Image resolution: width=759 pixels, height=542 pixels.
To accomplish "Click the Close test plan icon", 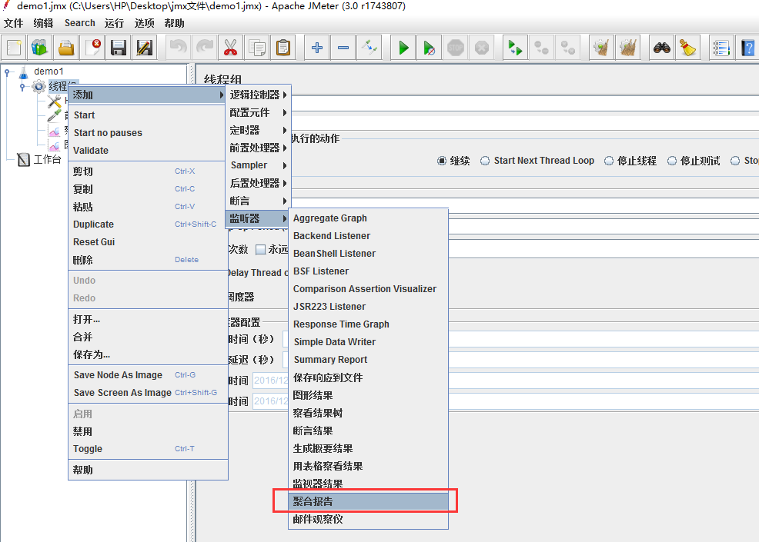I will (92, 48).
